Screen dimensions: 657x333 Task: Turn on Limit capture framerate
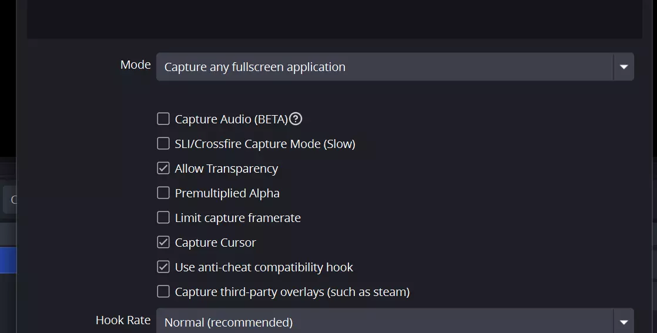(163, 218)
